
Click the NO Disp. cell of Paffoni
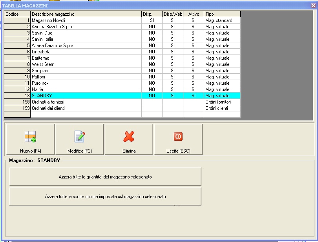152,77
